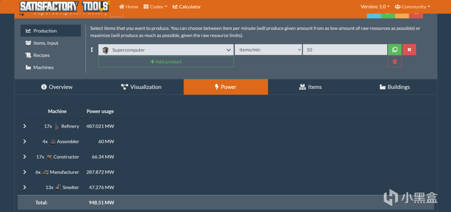
Task: Click the Buildings tab factory icon
Action: click(x=383, y=87)
